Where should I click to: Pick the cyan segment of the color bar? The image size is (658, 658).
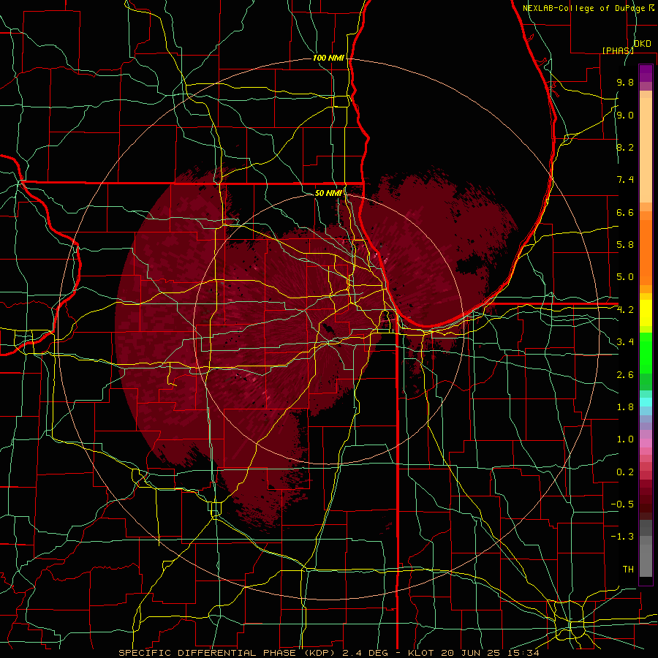pos(646,402)
